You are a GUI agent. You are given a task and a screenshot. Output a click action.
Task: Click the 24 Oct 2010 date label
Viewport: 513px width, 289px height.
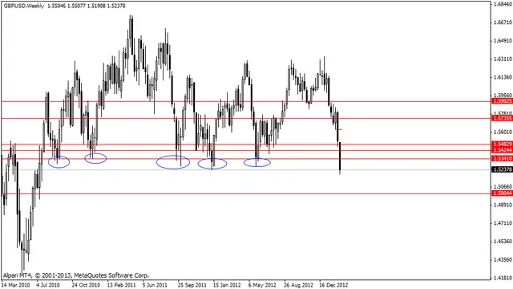86,285
